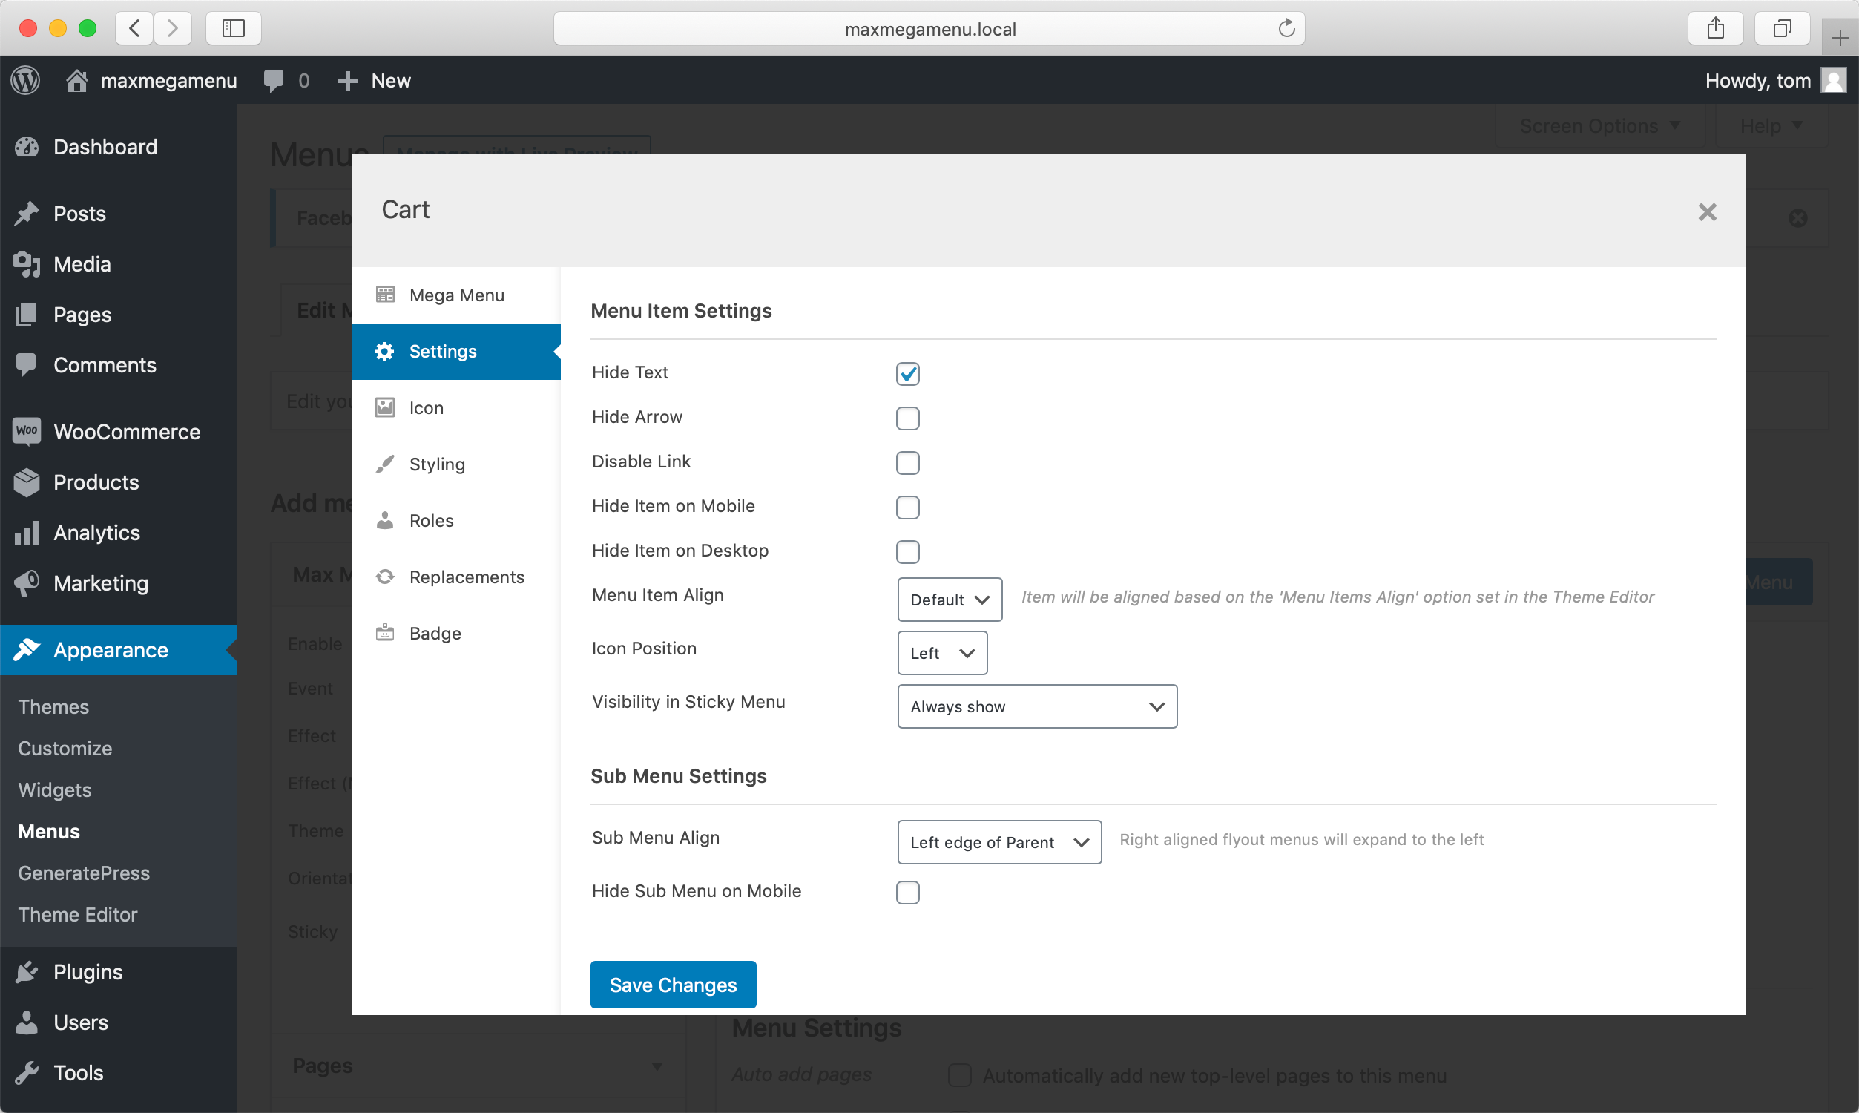Screen dimensions: 1859x1113
Task: Click the Safari share icon
Action: (x=1716, y=28)
